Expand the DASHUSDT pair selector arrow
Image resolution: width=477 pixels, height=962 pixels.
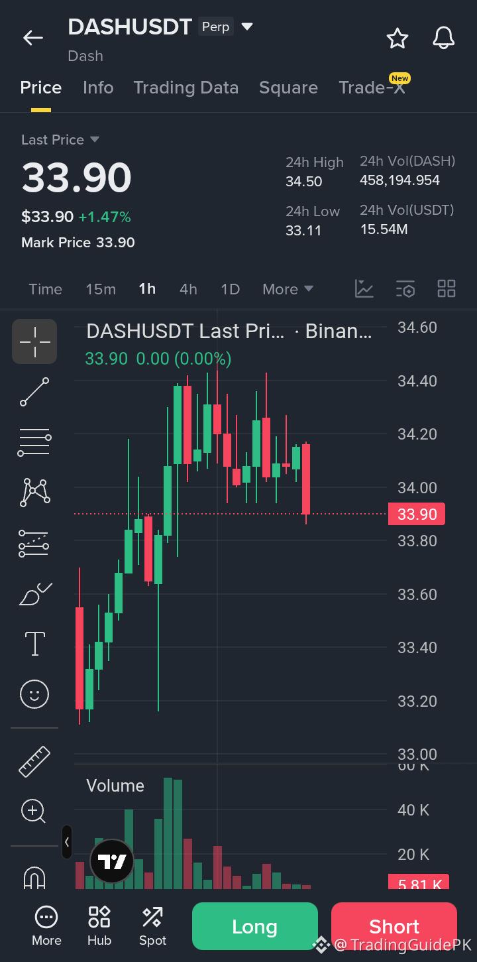[247, 27]
